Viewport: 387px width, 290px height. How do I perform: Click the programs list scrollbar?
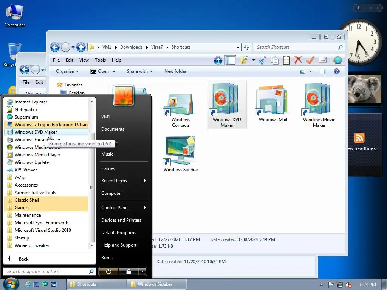coord(92,187)
